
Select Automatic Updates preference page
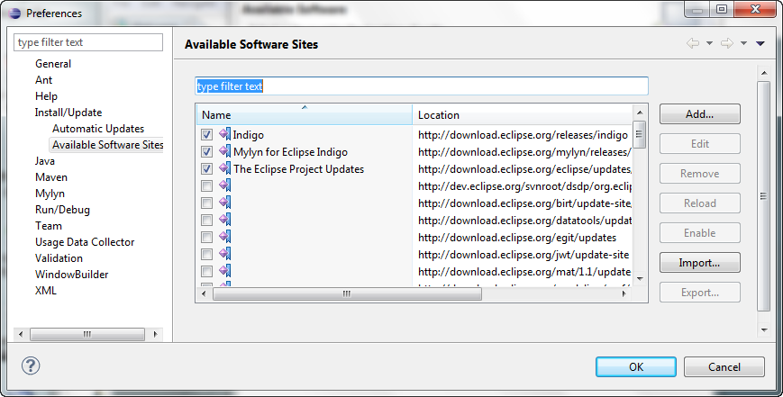98,129
